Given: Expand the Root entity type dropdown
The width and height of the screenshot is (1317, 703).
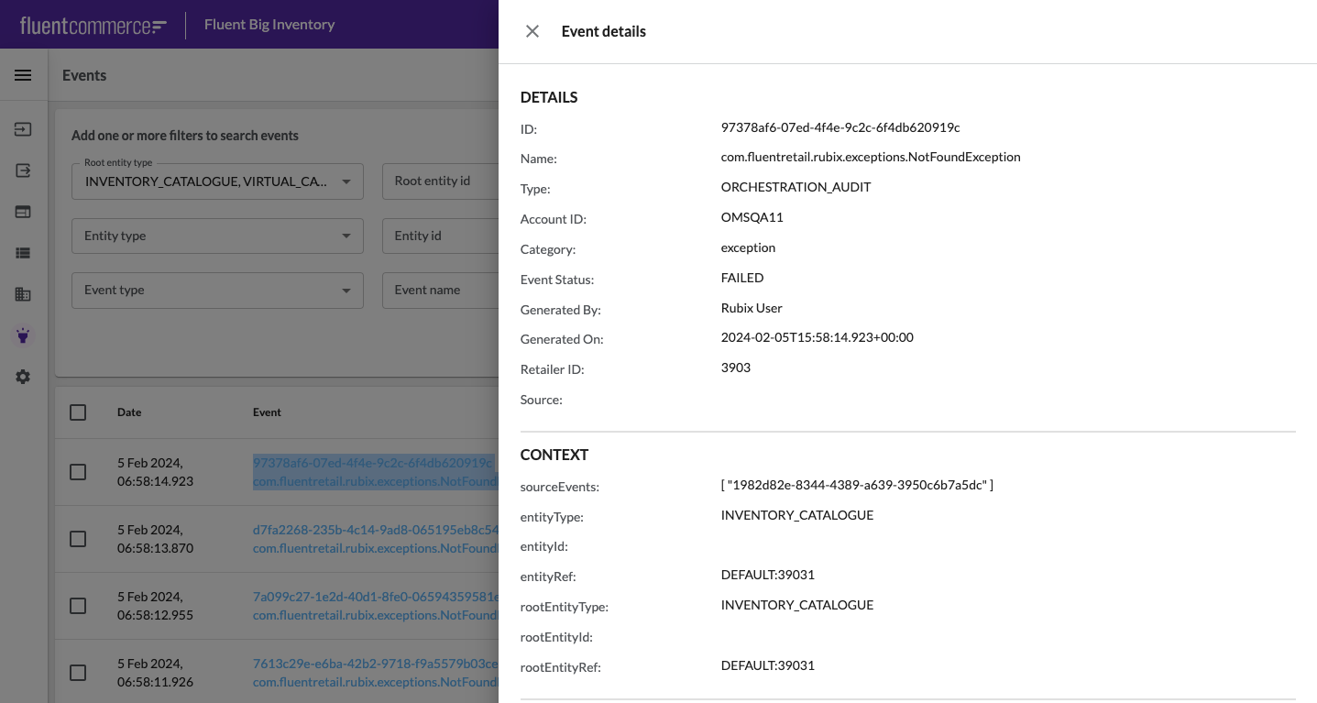Looking at the screenshot, I should [x=217, y=181].
